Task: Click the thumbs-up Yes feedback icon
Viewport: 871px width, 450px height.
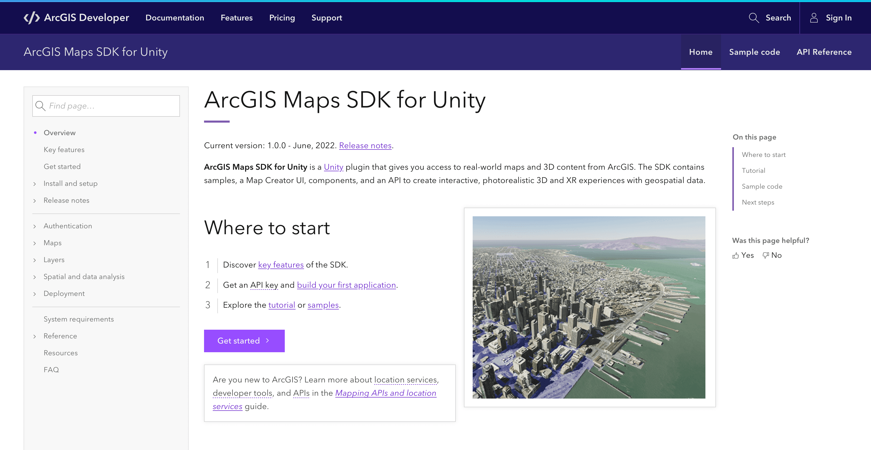Action: click(x=735, y=255)
